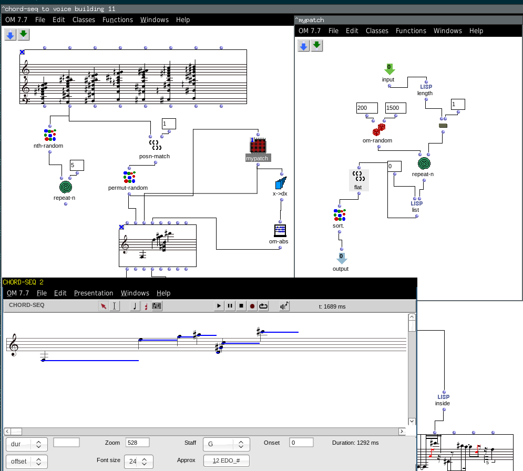Click the value box containing 5

[77, 165]
